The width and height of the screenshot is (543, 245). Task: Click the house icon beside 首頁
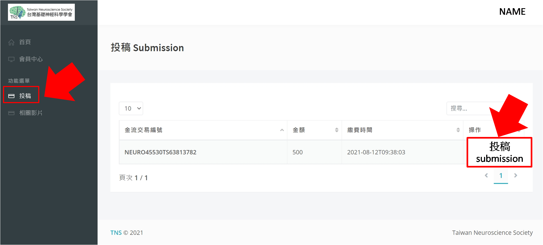pyautogui.click(x=11, y=42)
